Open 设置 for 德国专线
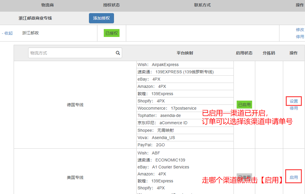This screenshot has height=194, width=305. (294, 101)
